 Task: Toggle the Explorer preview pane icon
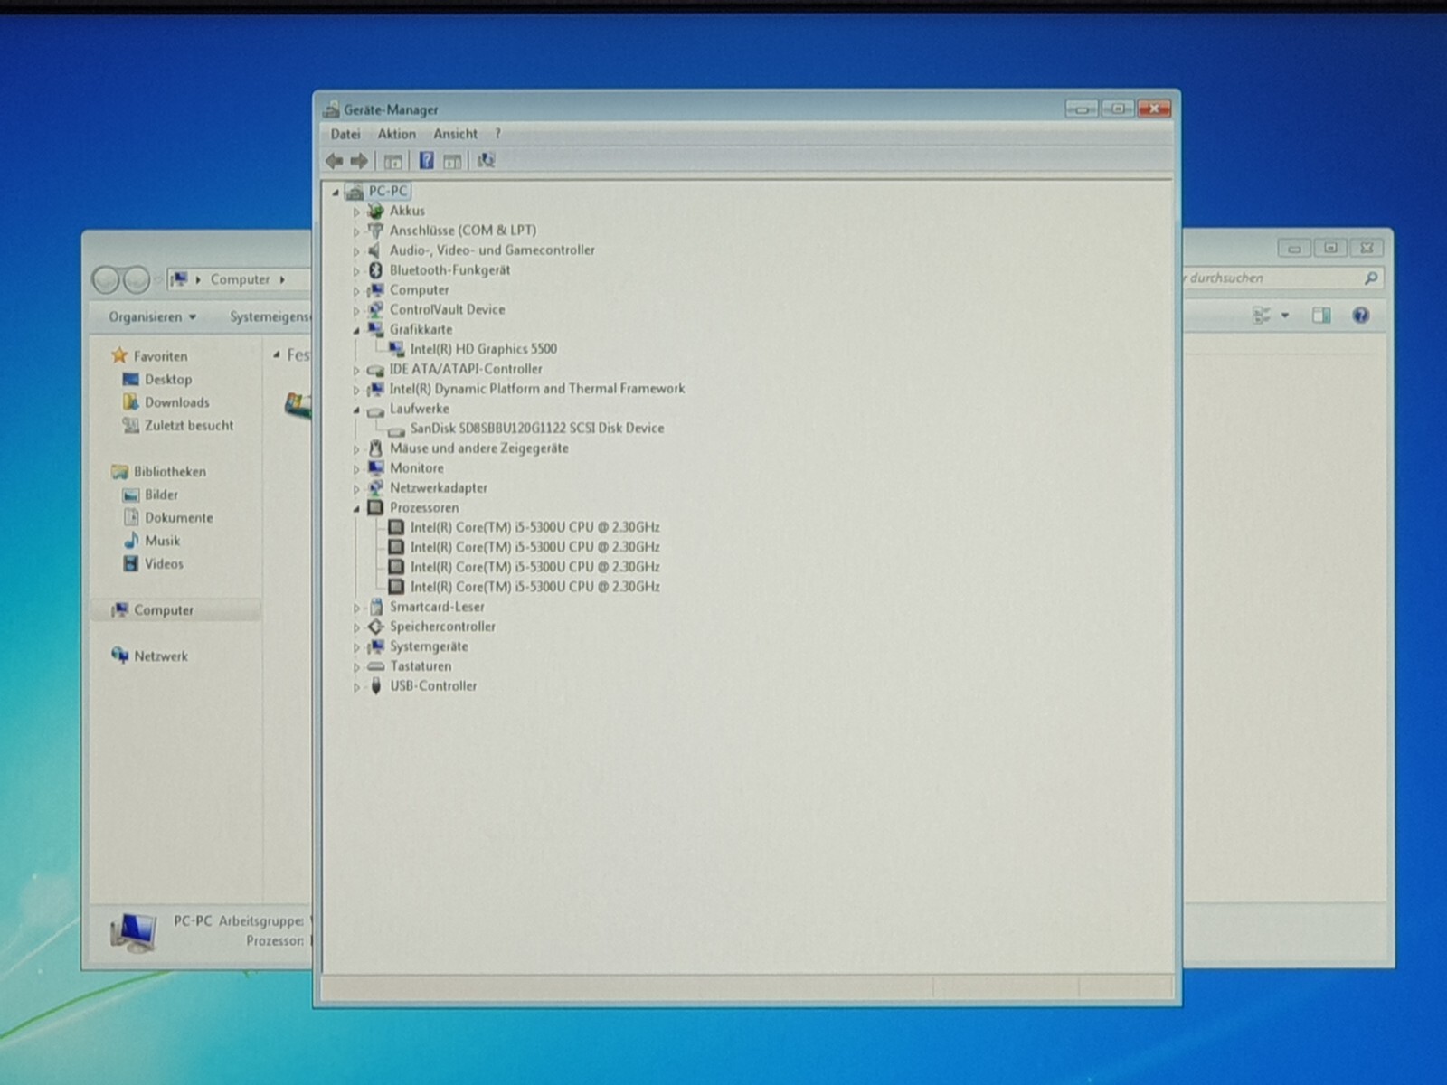coord(1321,316)
